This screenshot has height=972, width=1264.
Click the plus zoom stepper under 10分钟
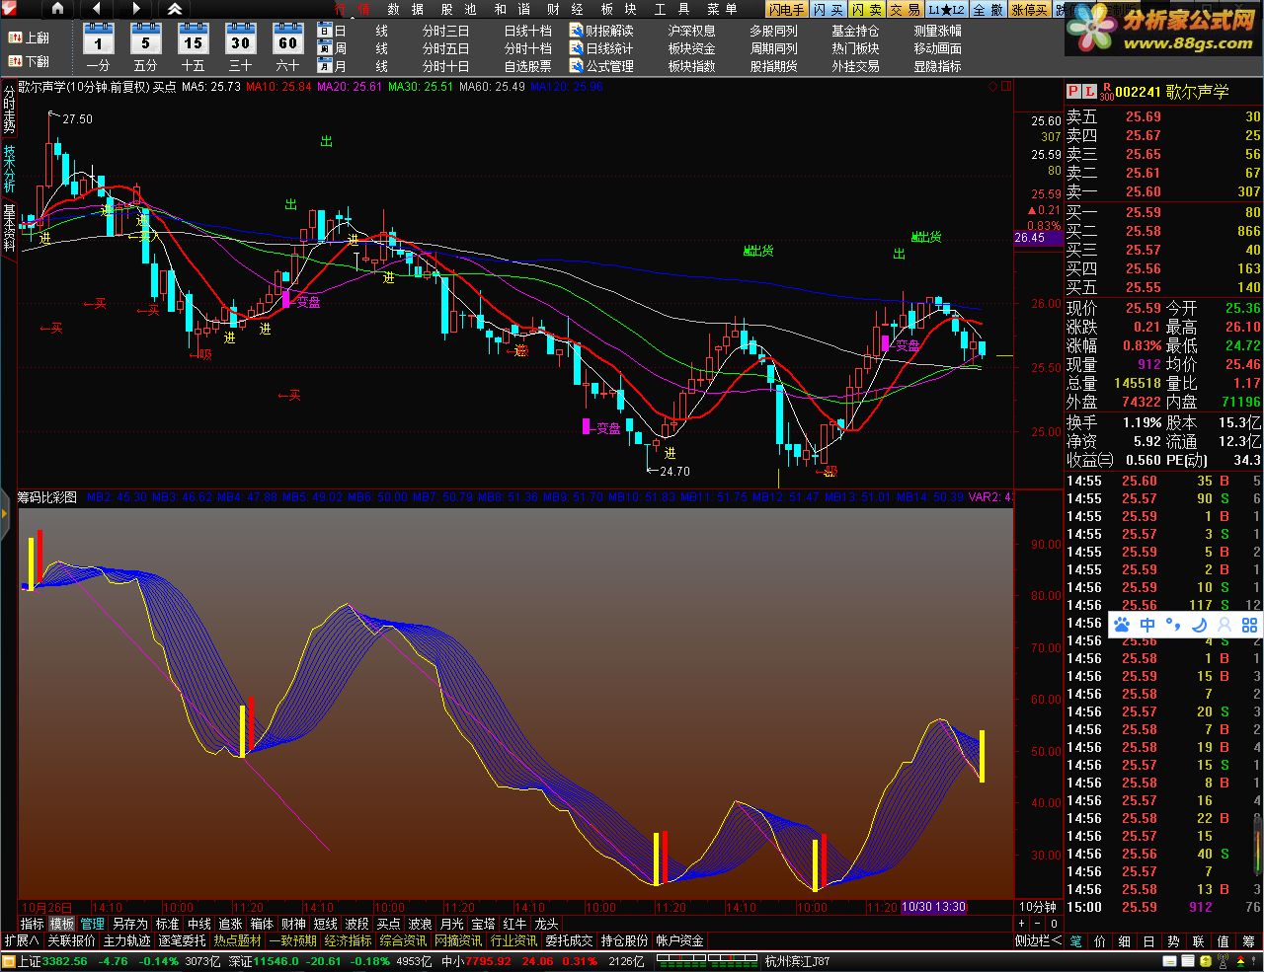(x=1022, y=924)
